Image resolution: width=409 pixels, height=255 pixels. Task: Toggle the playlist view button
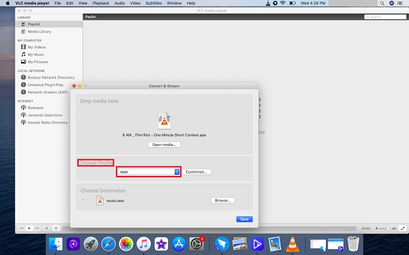click(x=56, y=228)
